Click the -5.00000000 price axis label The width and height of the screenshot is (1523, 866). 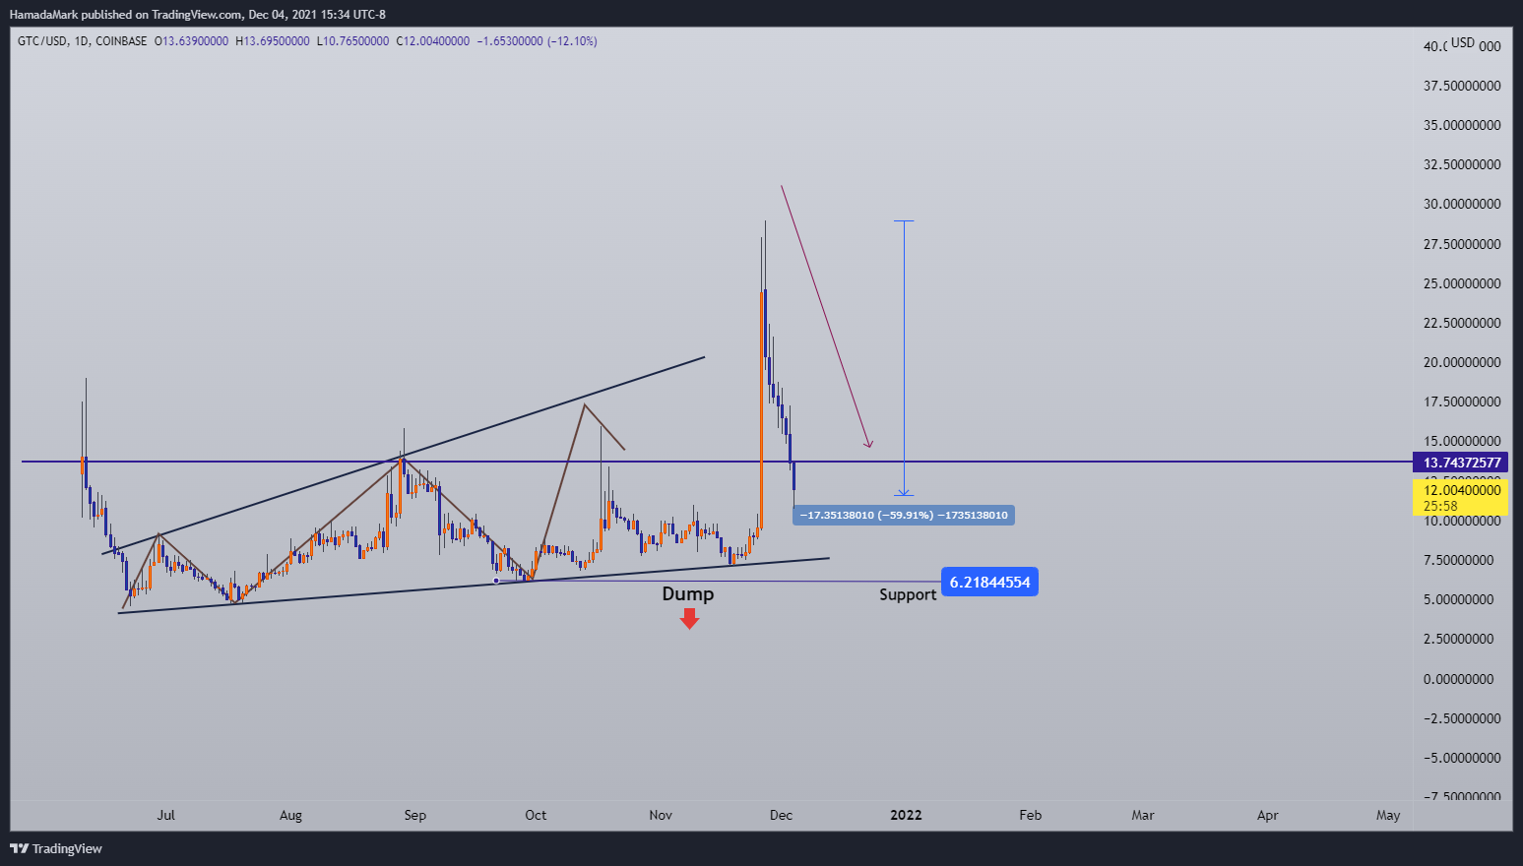click(1462, 758)
